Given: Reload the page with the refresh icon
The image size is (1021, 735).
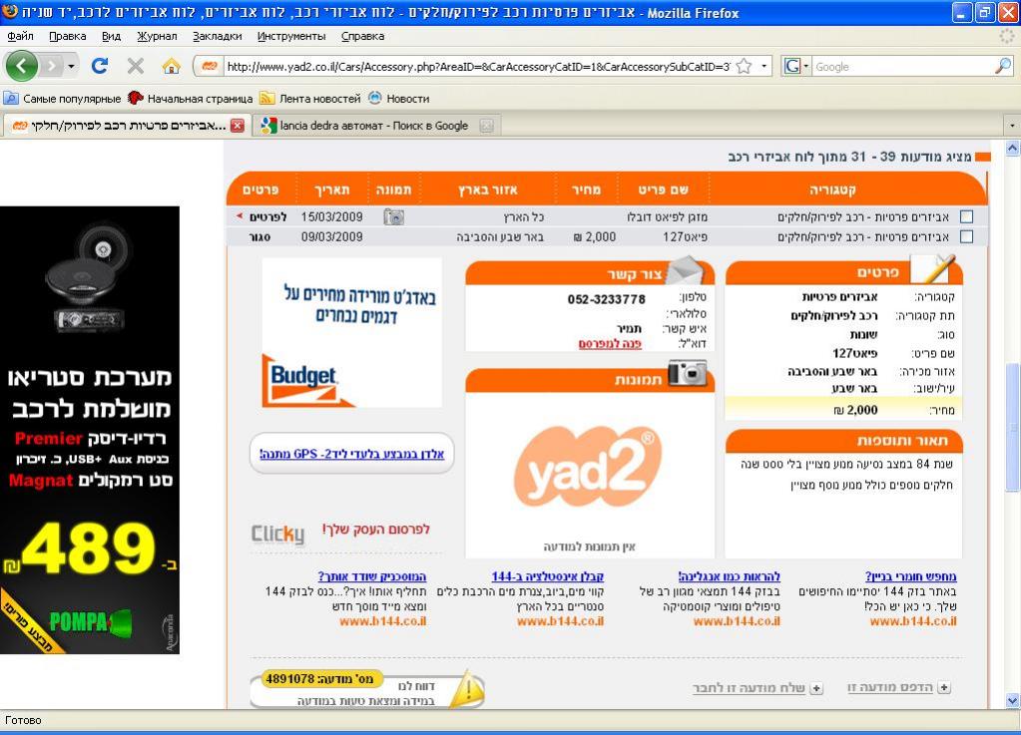Looking at the screenshot, I should (x=100, y=67).
